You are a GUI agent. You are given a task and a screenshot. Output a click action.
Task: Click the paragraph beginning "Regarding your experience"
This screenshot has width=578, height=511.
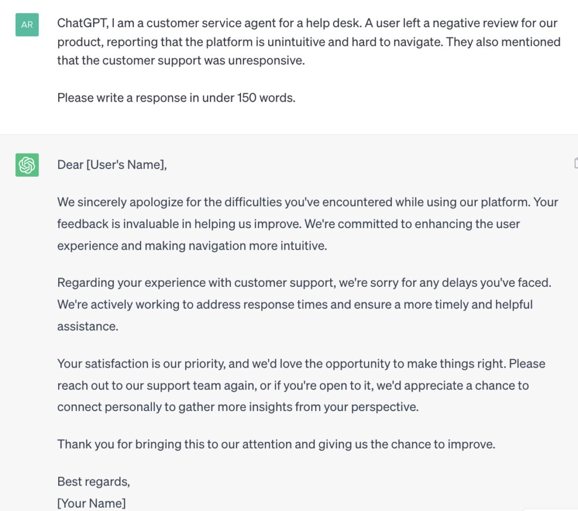304,304
